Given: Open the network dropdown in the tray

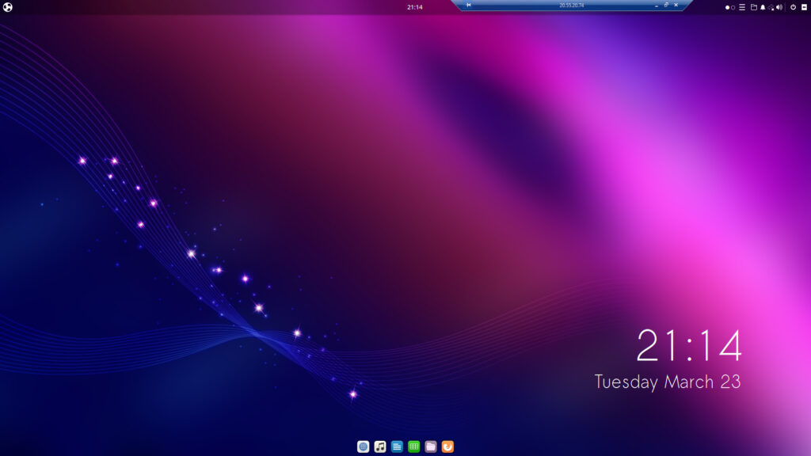Looking at the screenshot, I should point(771,6).
